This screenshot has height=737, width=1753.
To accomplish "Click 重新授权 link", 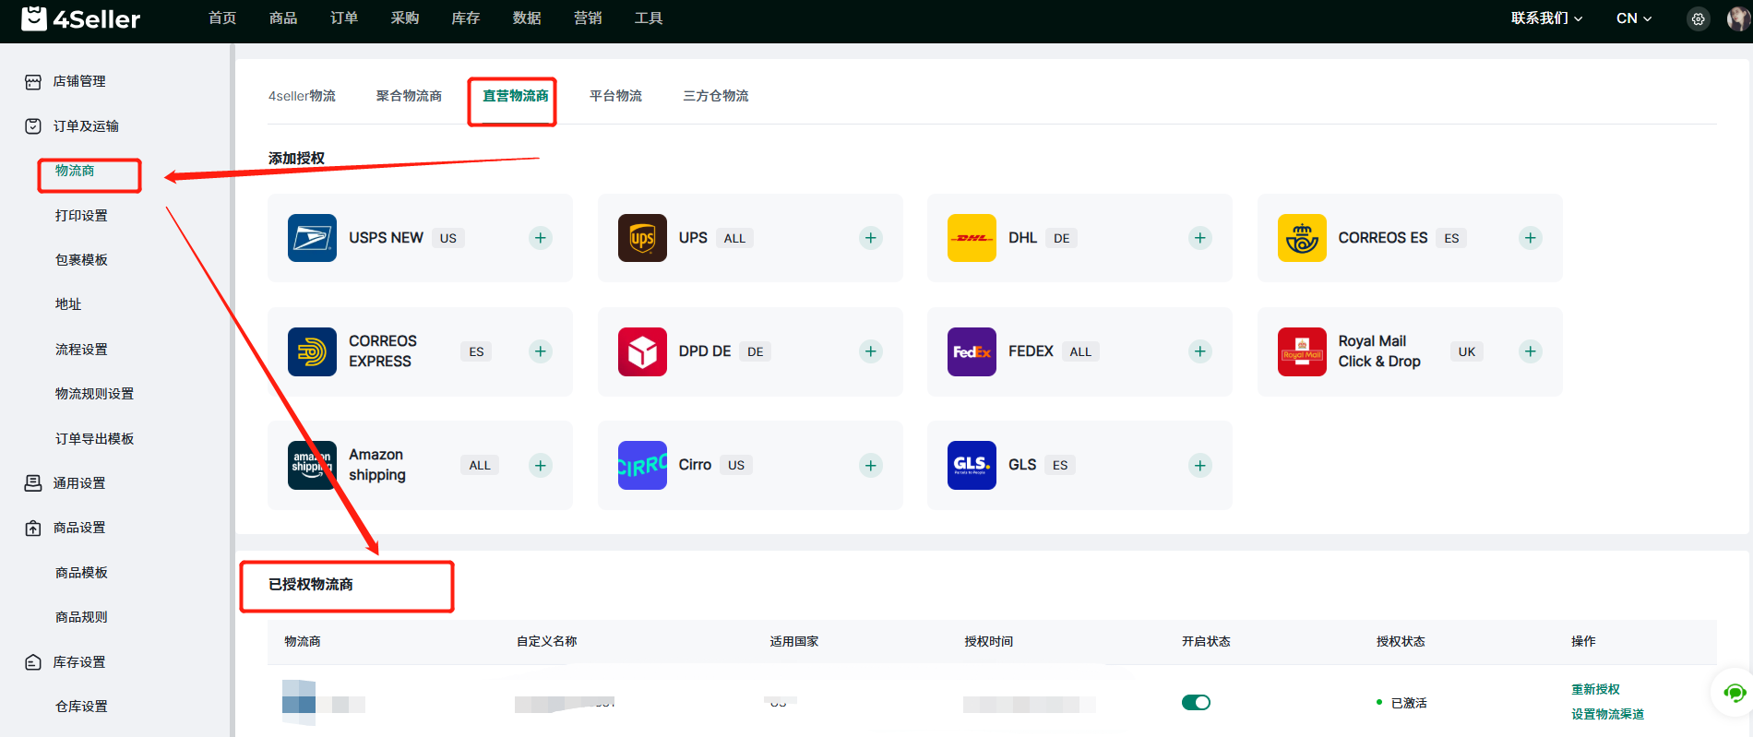I will click(x=1595, y=689).
